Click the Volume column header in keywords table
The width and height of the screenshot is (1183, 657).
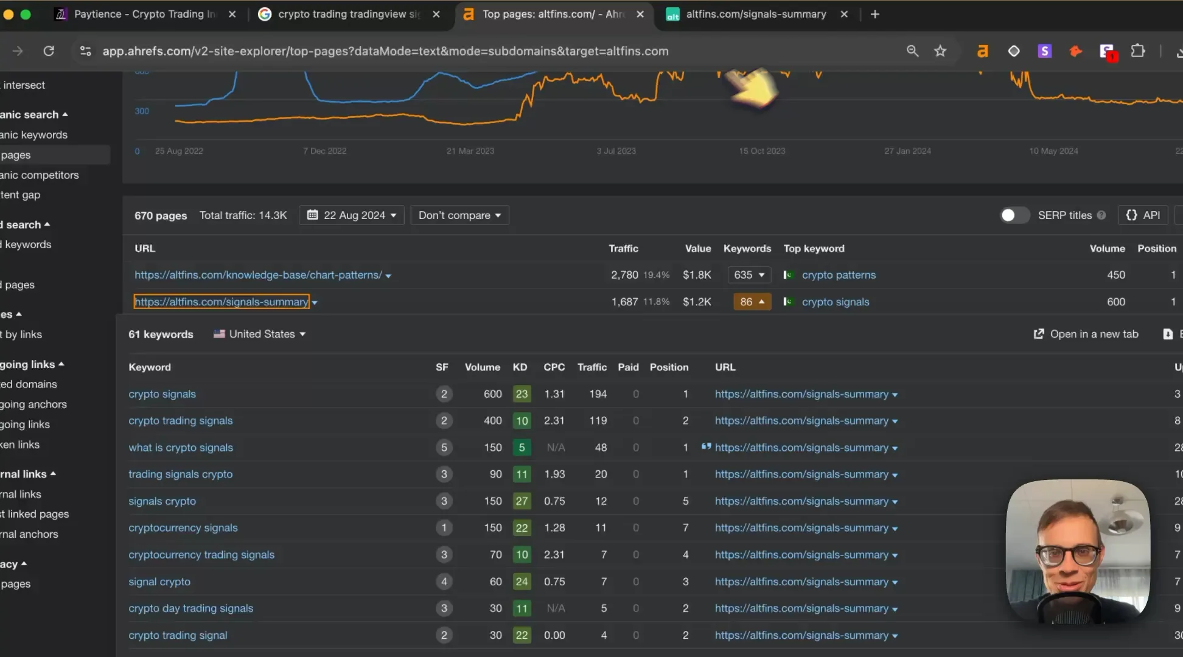[x=482, y=367]
